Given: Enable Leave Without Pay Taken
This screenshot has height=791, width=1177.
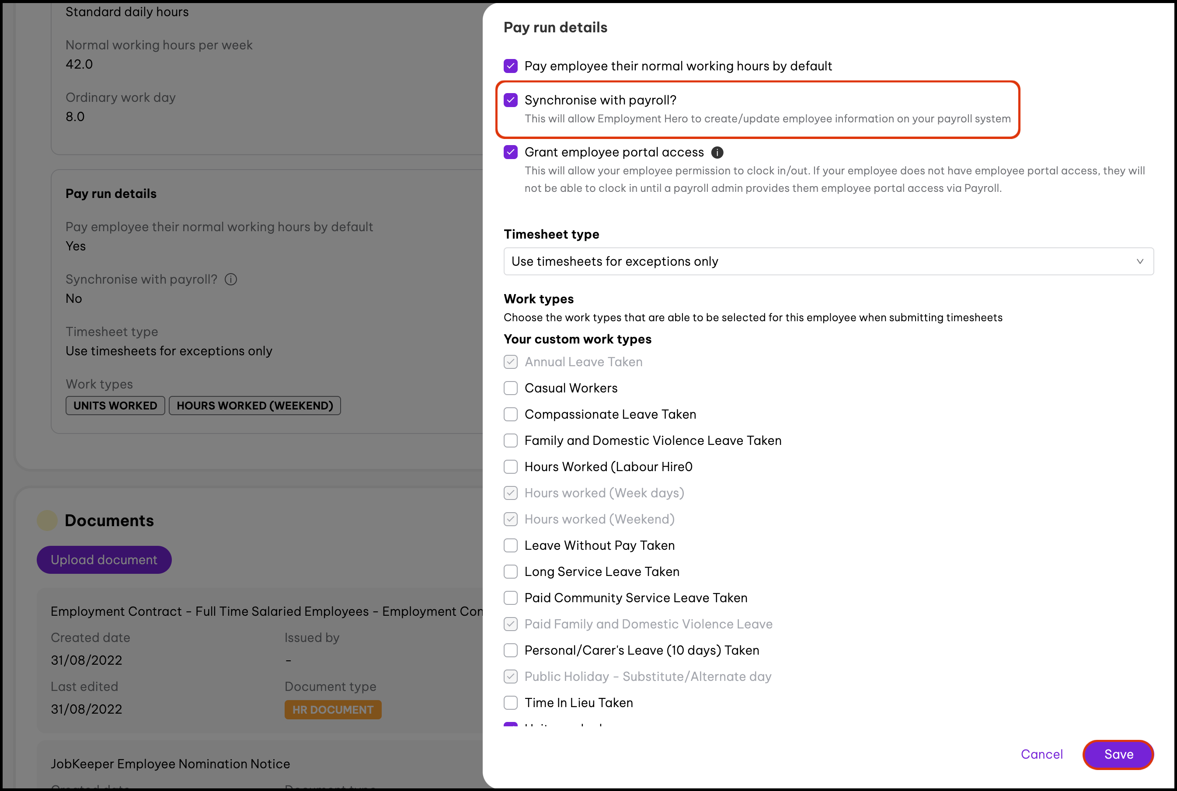Looking at the screenshot, I should pos(510,545).
